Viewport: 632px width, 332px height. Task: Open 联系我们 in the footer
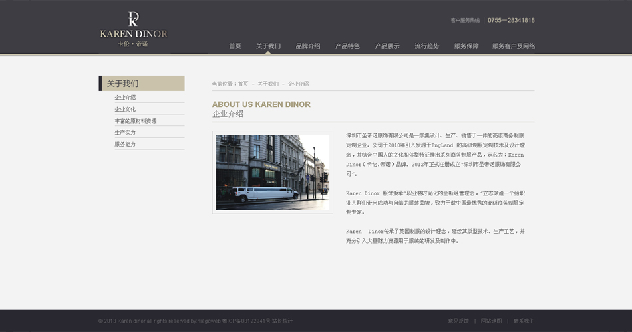tap(524, 321)
